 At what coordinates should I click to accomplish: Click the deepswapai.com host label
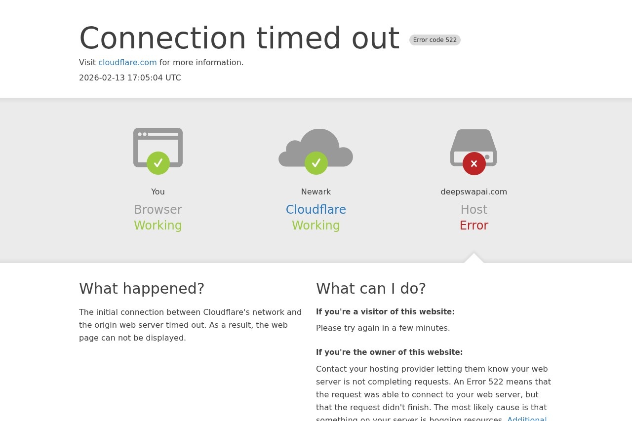pyautogui.click(x=474, y=192)
